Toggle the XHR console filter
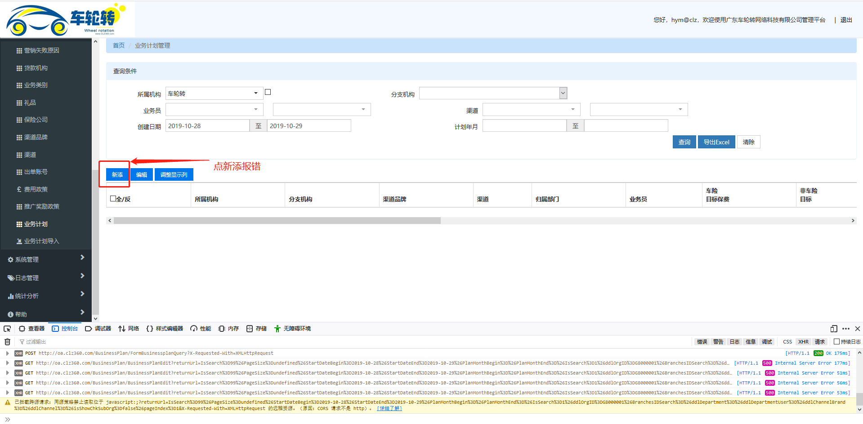This screenshot has width=863, height=424. [803, 342]
